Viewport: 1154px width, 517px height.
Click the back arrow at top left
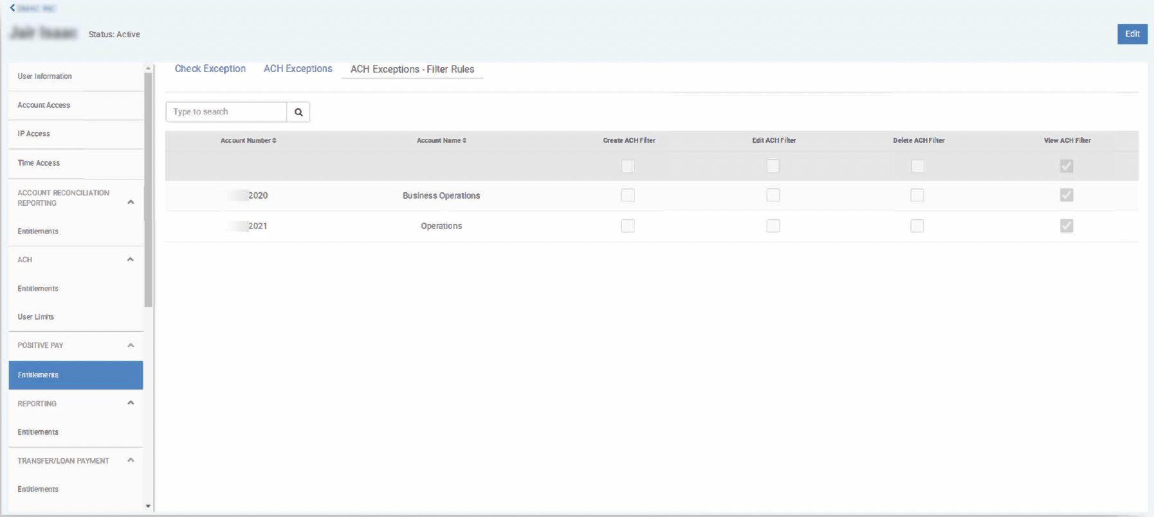[12, 8]
